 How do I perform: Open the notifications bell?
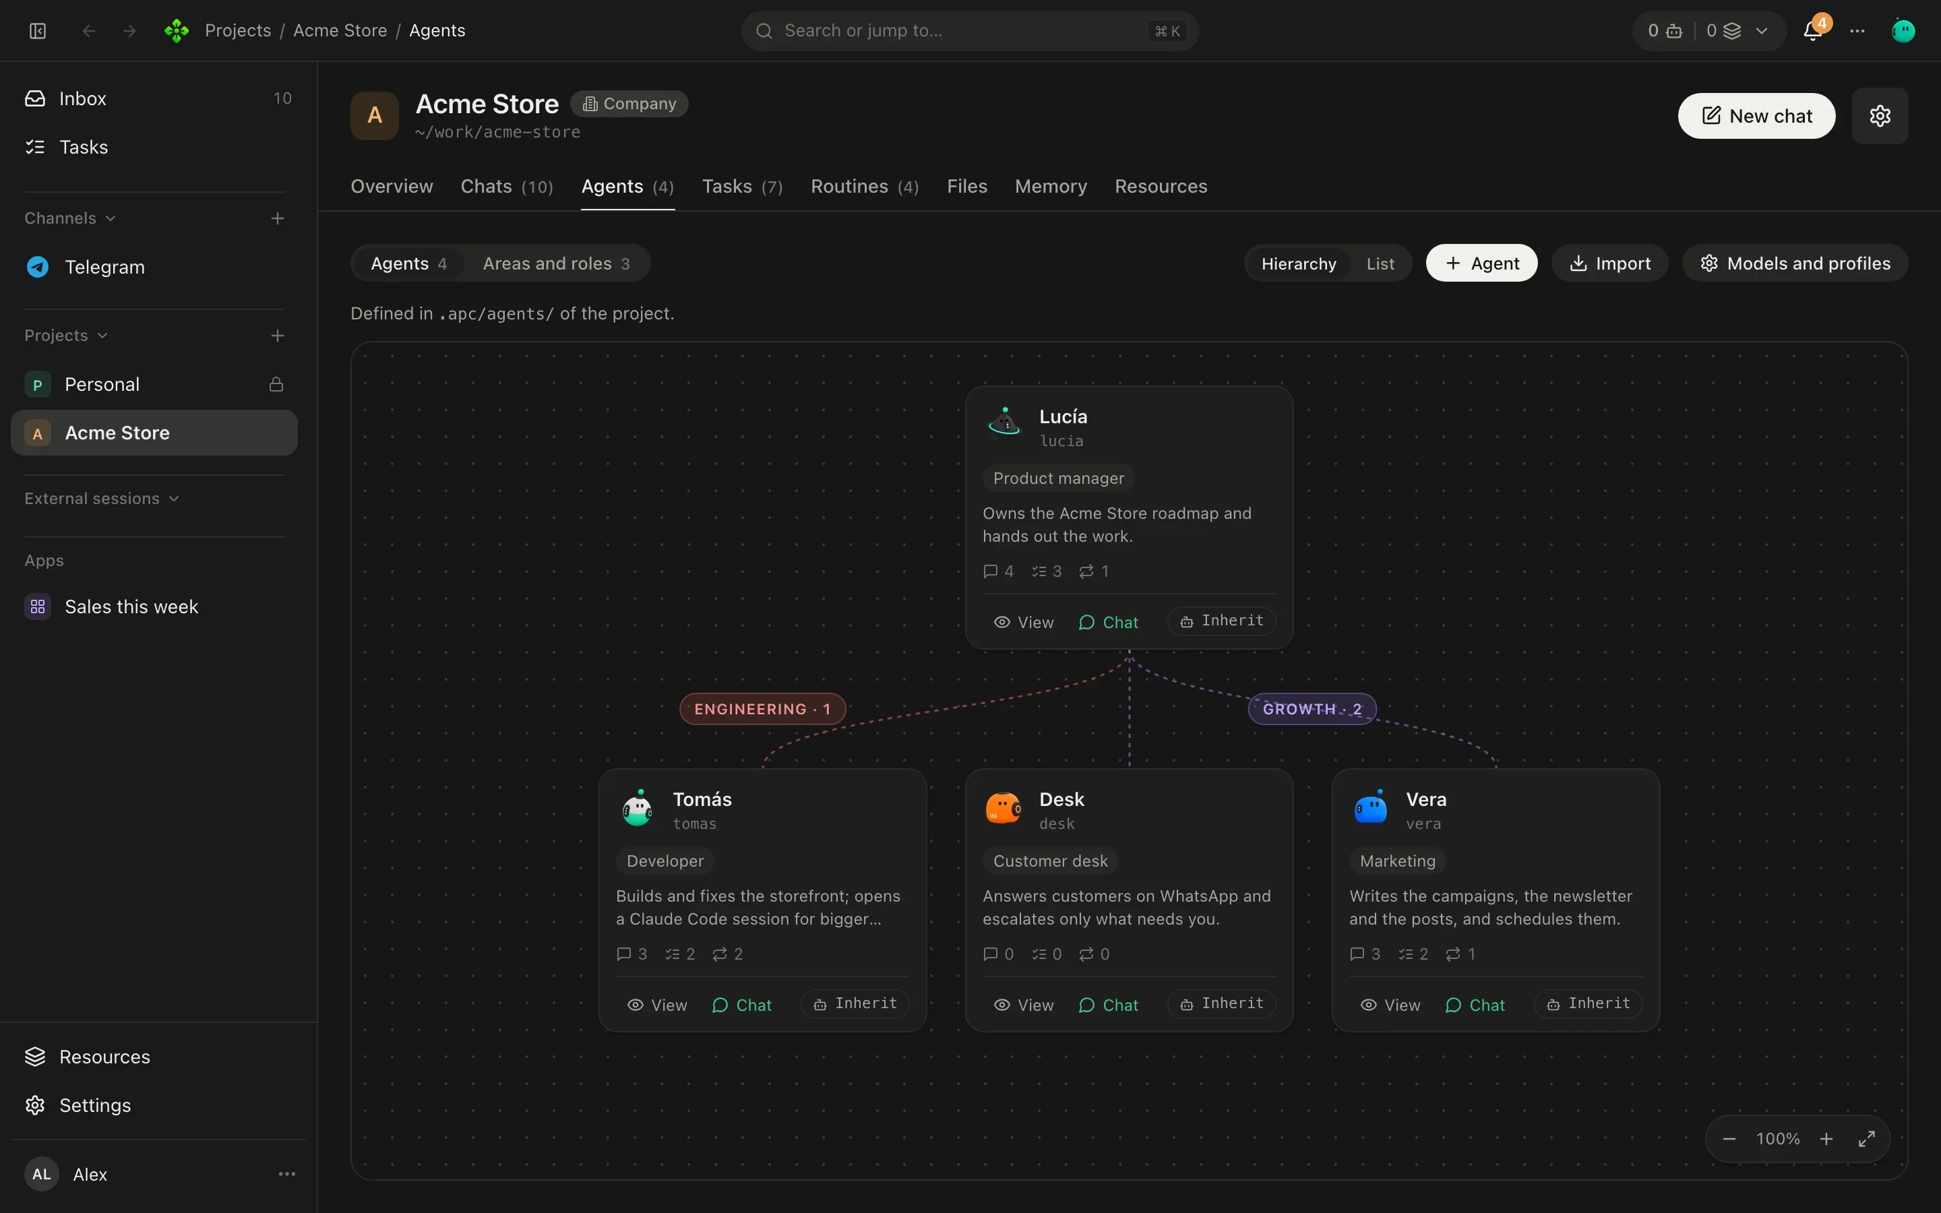(x=1813, y=30)
